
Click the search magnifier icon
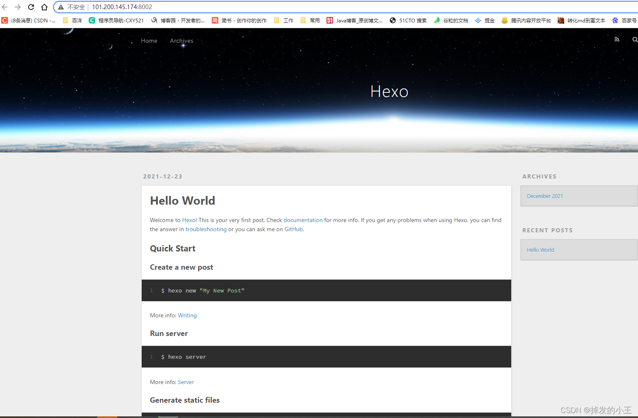[635, 39]
